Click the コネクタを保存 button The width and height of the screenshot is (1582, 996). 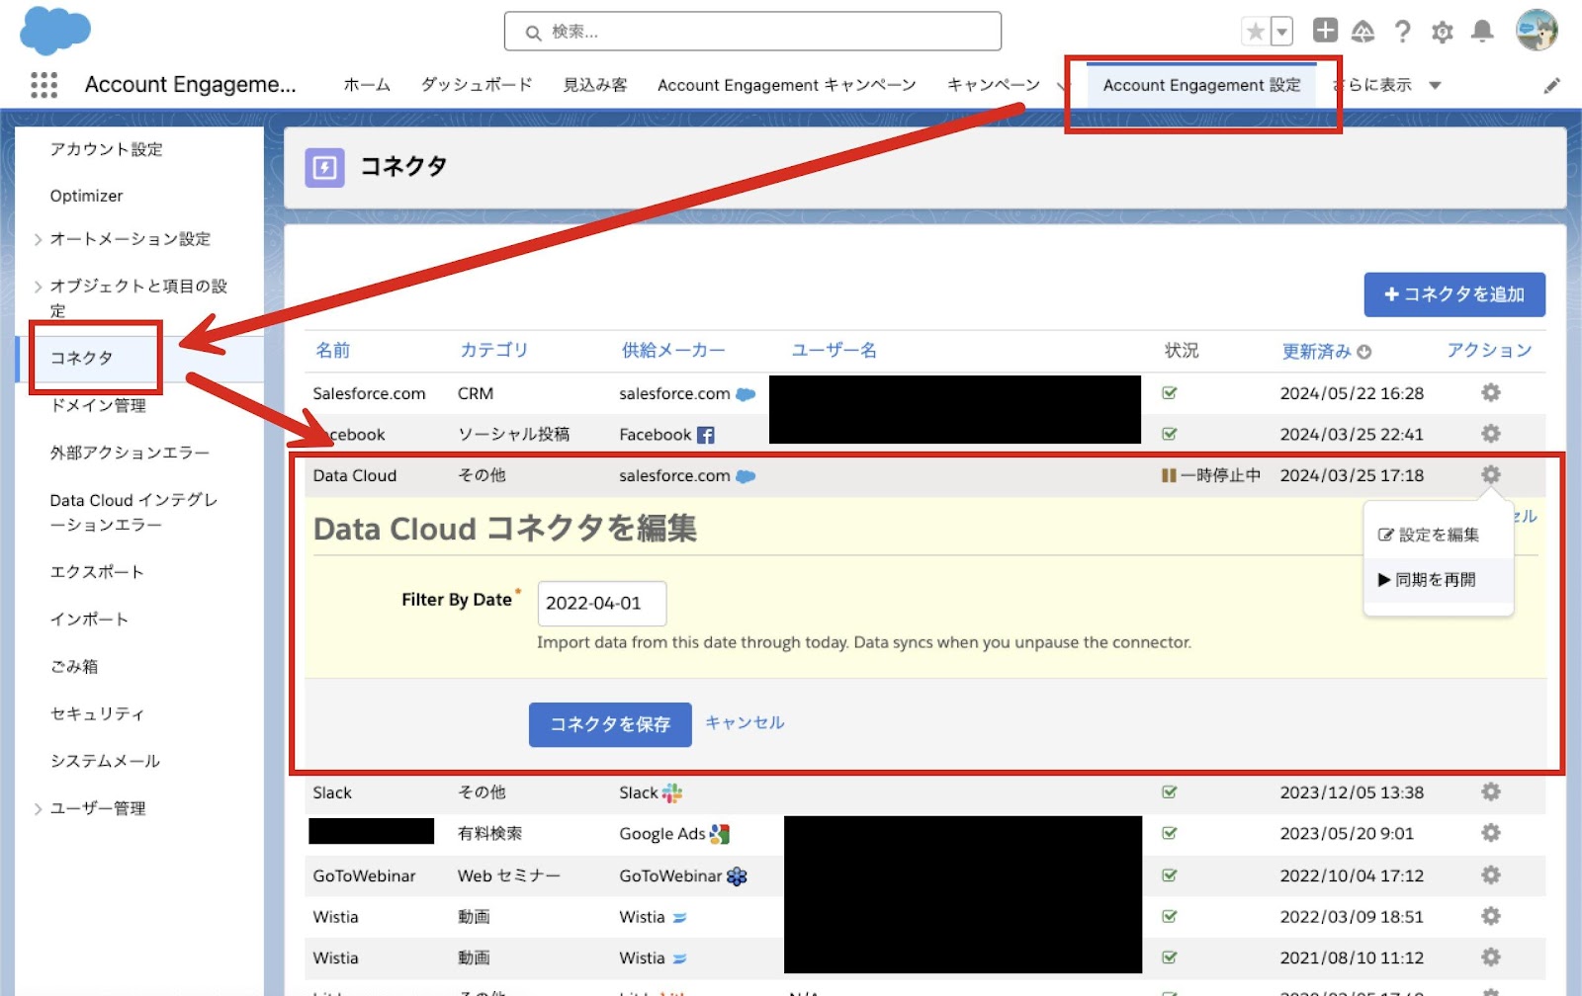[610, 724]
